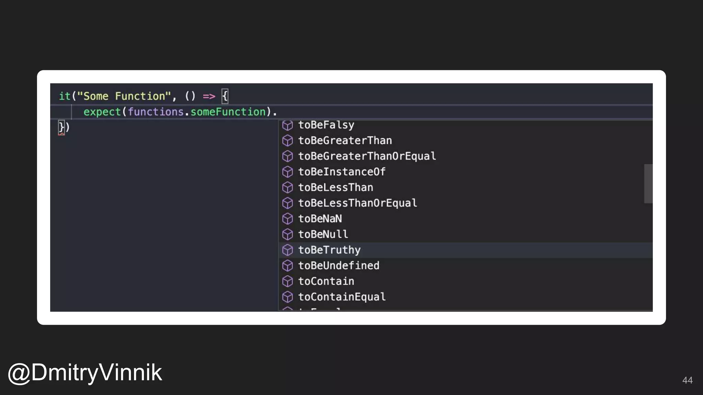Click the method icon next to toBeNull

(287, 235)
